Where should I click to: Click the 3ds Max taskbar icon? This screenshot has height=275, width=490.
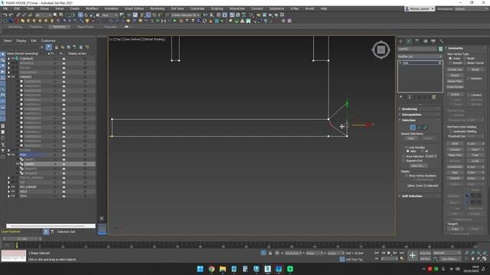click(268, 269)
